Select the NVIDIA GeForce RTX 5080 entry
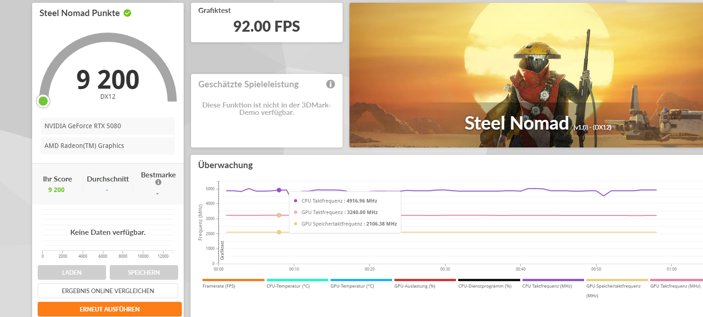This screenshot has height=317, width=703. point(108,126)
